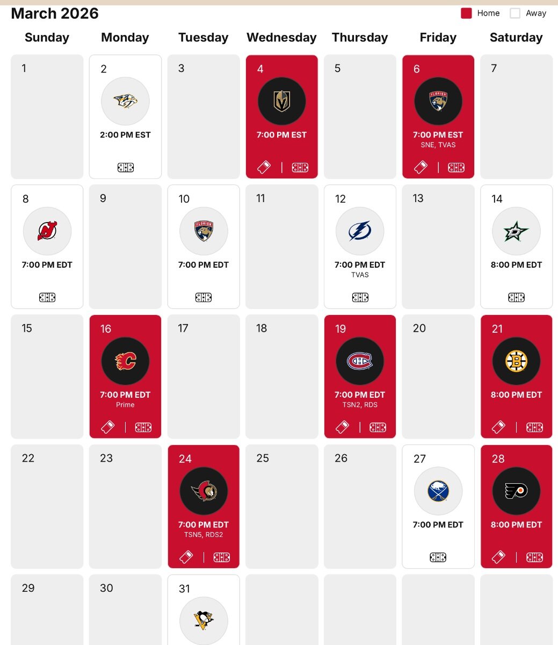Image resolution: width=558 pixels, height=645 pixels.
Task: Click the 8:00 PM EDT time on March 28
Action: (x=516, y=525)
